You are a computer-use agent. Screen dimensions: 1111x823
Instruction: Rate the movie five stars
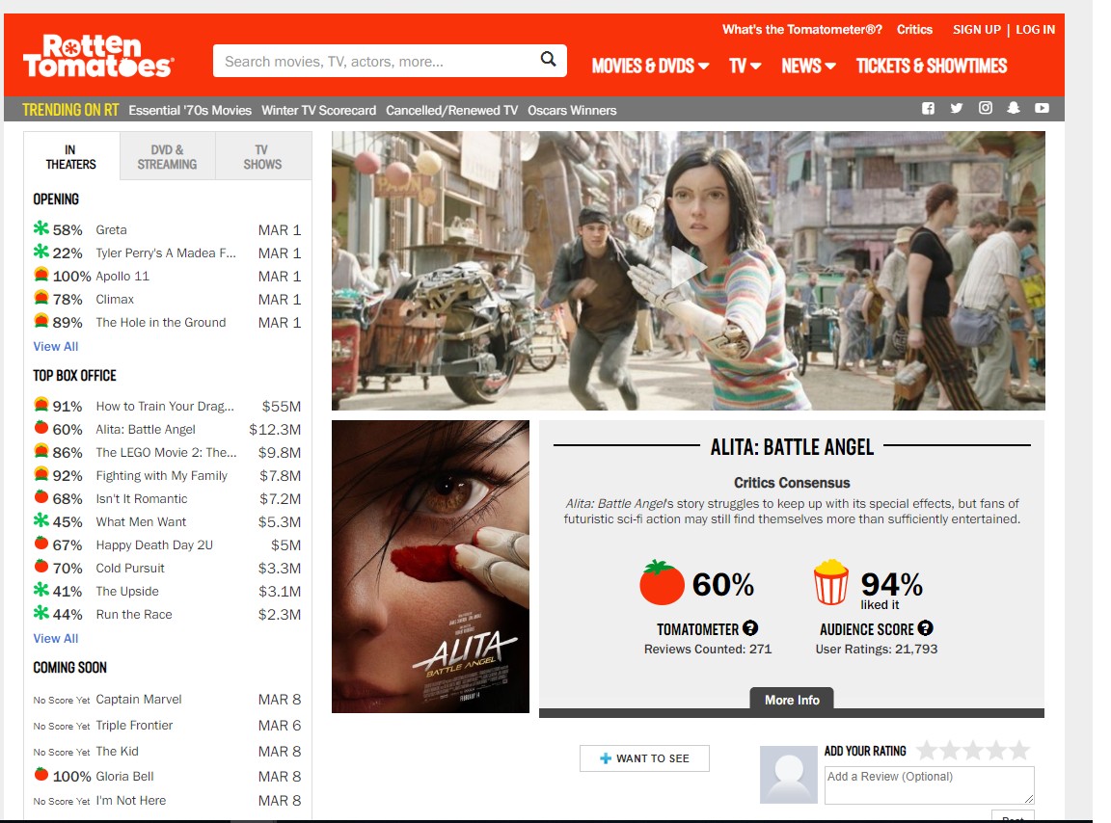click(x=1019, y=750)
